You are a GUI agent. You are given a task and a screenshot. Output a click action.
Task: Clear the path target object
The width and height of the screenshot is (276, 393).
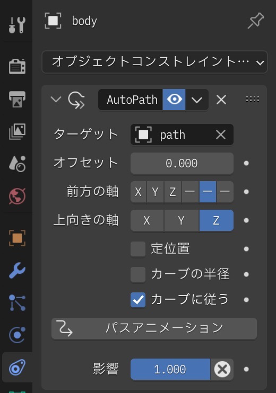coord(220,135)
